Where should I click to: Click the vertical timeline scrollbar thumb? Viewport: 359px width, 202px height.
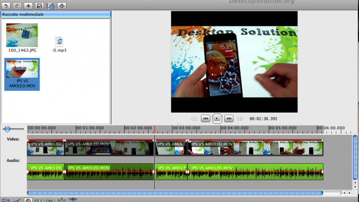[x=355, y=158]
